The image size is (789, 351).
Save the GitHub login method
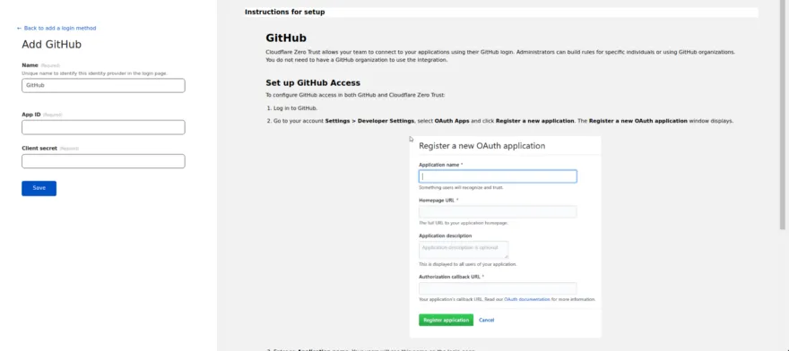click(x=39, y=188)
